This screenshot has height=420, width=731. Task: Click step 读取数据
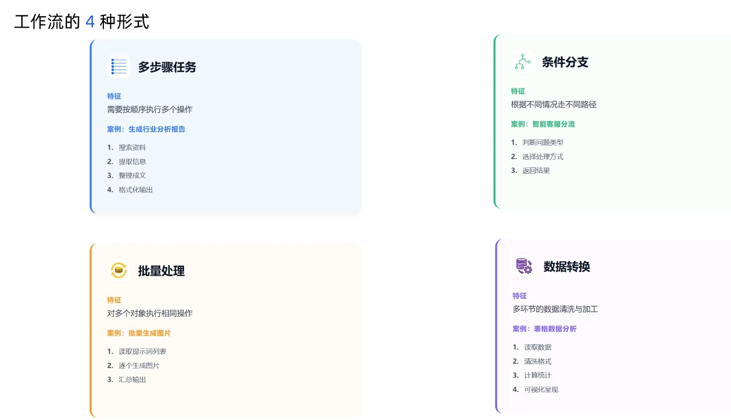(x=538, y=347)
